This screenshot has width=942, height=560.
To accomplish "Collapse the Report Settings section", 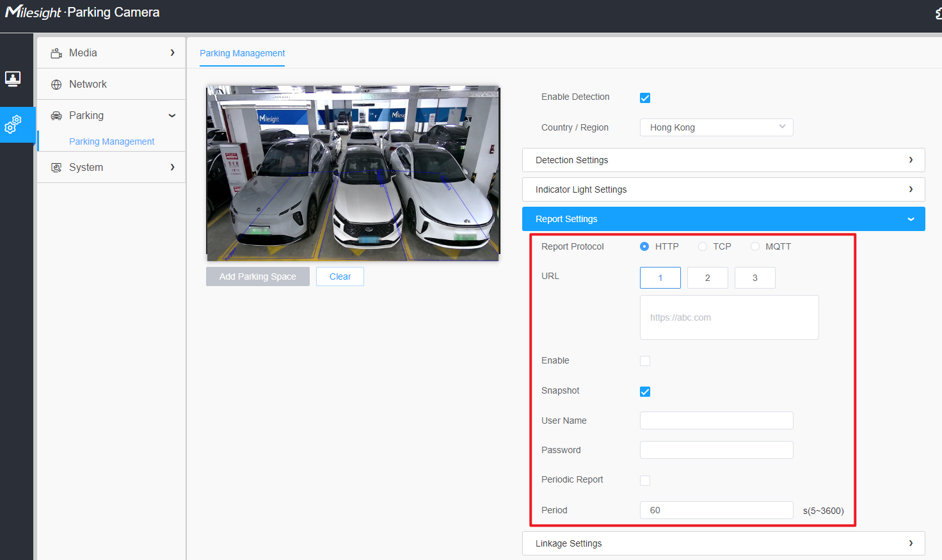I will [724, 219].
